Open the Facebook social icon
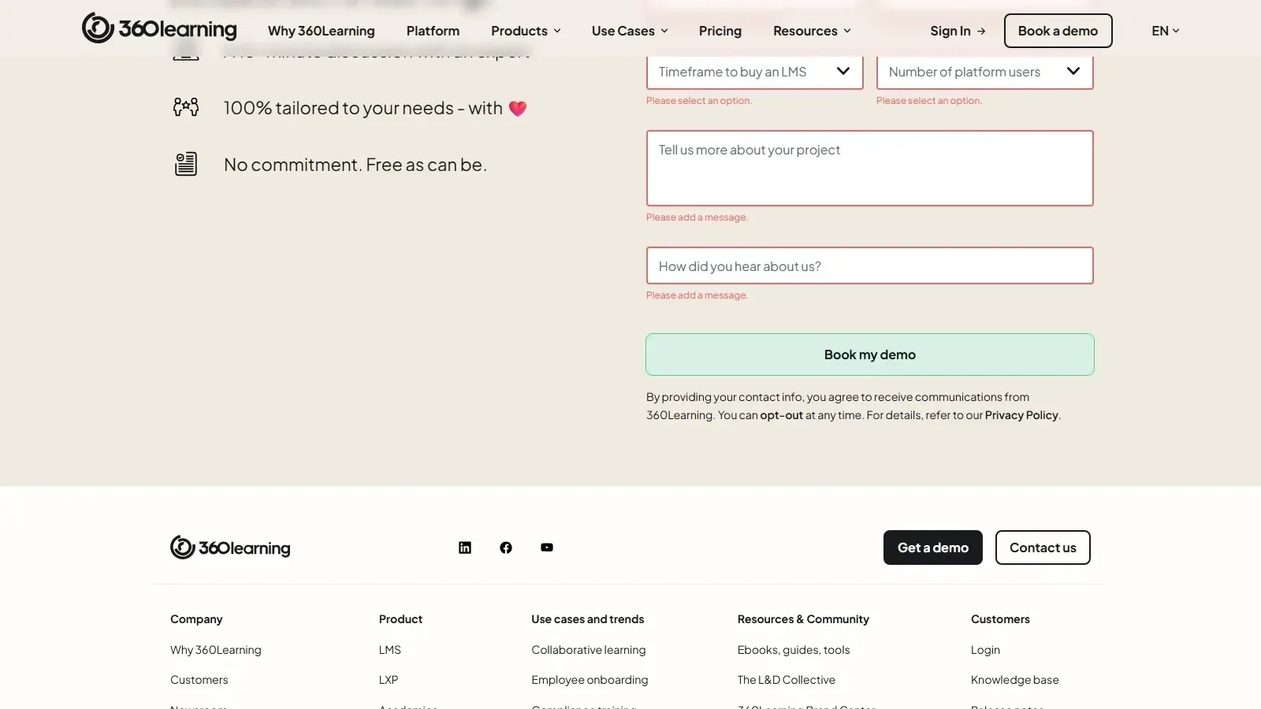Viewport: 1261px width, 709px height. (506, 548)
